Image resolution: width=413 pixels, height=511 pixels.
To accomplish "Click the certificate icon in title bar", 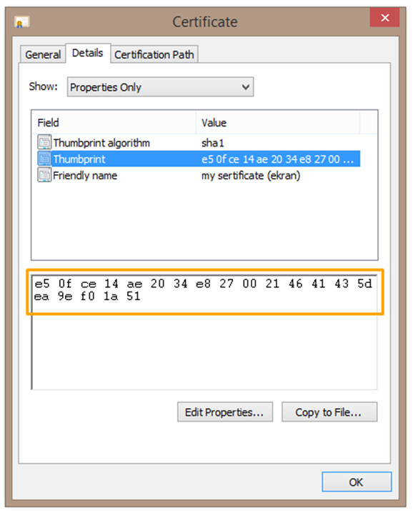I will coord(22,22).
